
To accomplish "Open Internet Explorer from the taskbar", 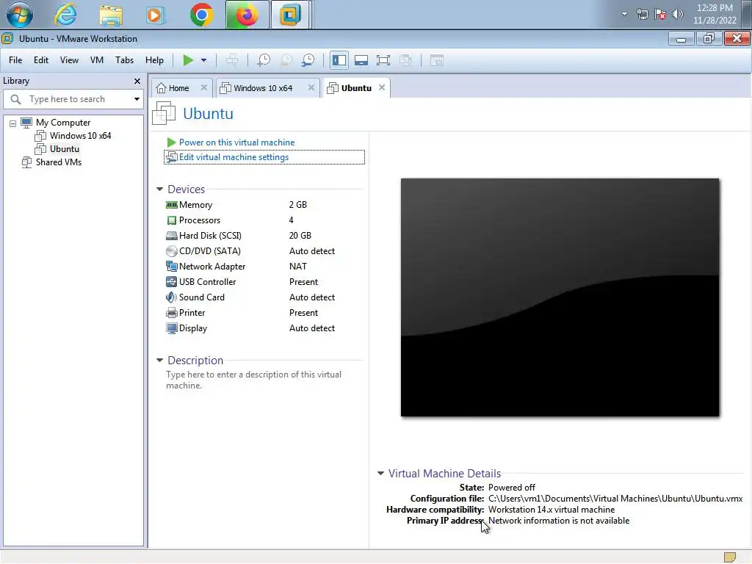I will tap(65, 15).
